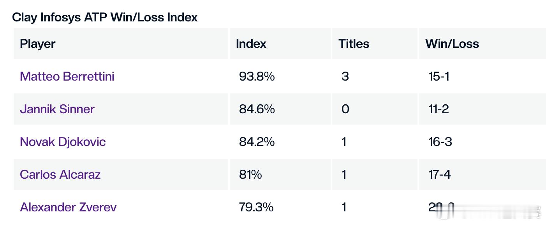The image size is (546, 225).
Task: Click Berrettini's 15-1 win/loss record
Action: (x=439, y=76)
